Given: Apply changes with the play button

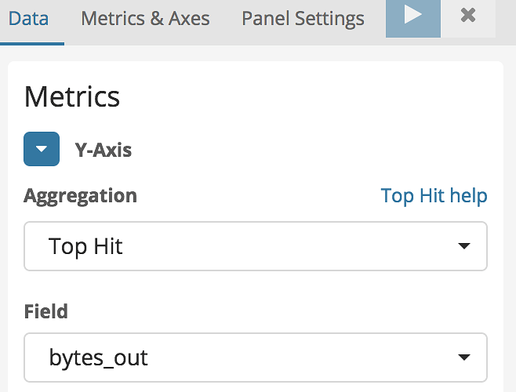Looking at the screenshot, I should pos(412,18).
